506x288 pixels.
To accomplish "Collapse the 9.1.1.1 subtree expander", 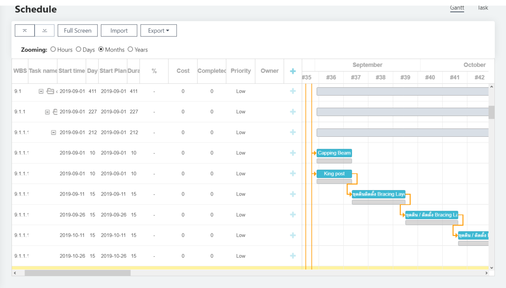I will [x=53, y=132].
